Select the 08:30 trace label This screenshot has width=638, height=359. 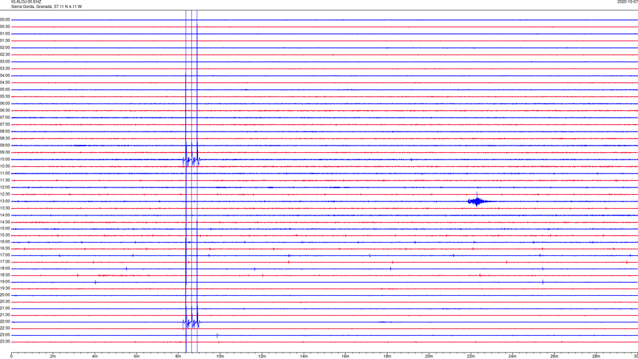tap(5, 138)
